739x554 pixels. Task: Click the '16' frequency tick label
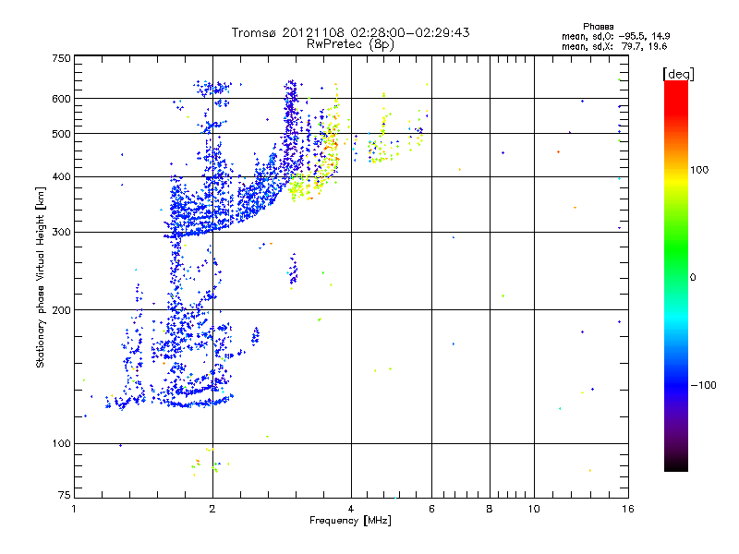pyautogui.click(x=628, y=509)
